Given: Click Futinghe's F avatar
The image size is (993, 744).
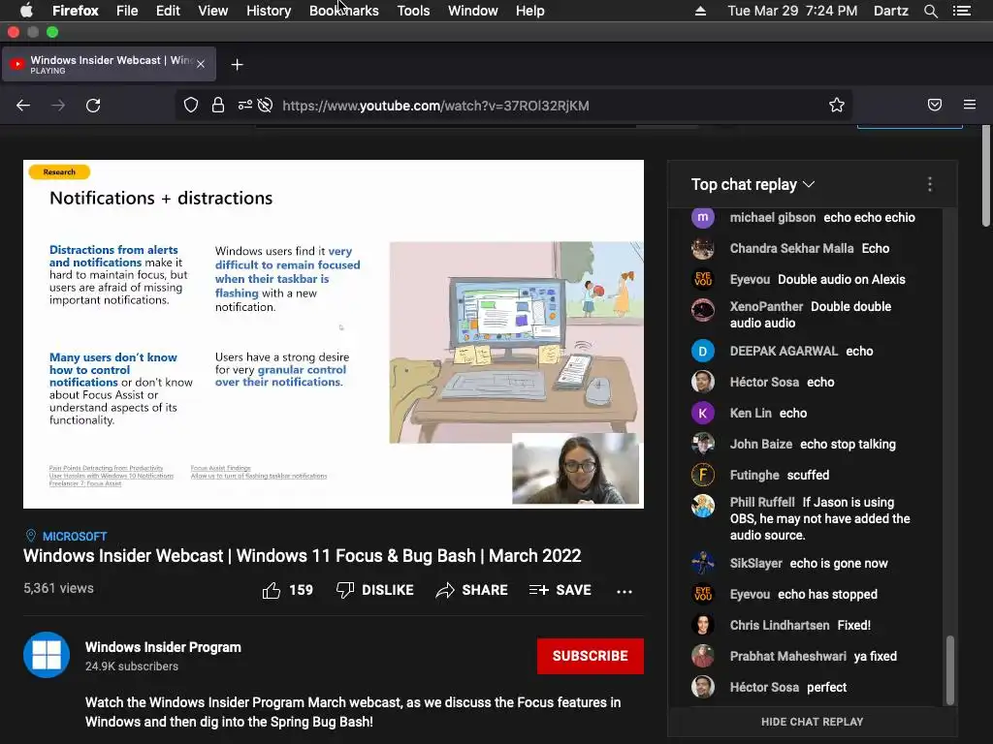Looking at the screenshot, I should click(702, 475).
